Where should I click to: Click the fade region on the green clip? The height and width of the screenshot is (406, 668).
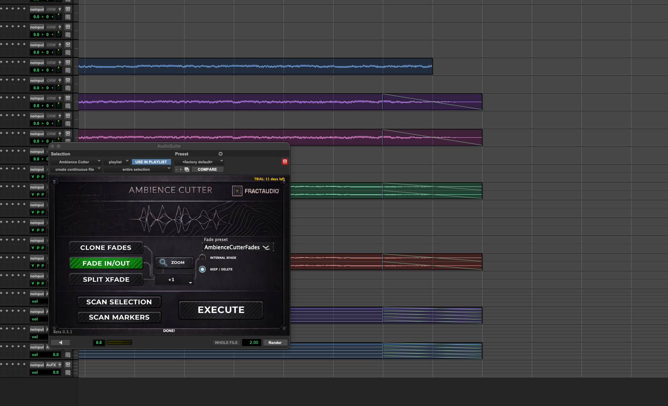[x=432, y=191]
